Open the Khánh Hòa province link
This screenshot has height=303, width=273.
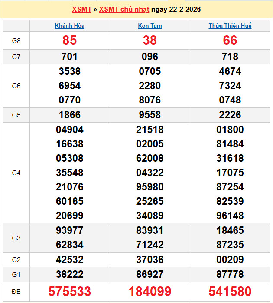pos(70,26)
